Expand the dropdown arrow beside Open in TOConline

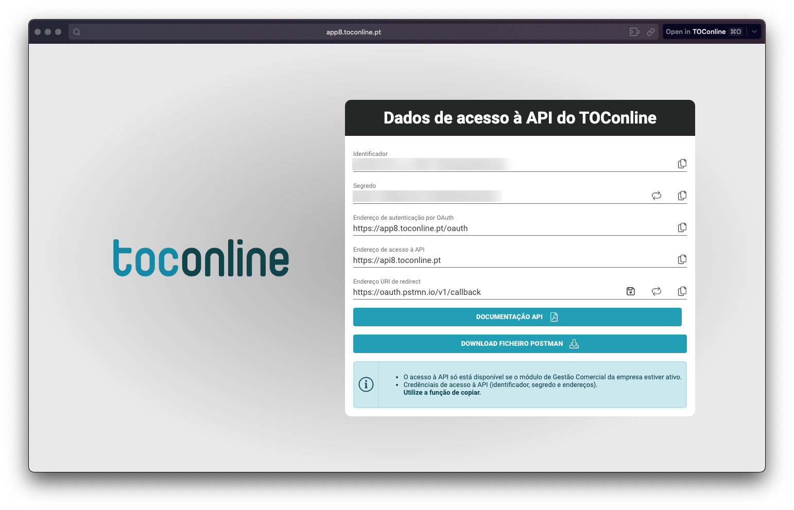point(754,32)
